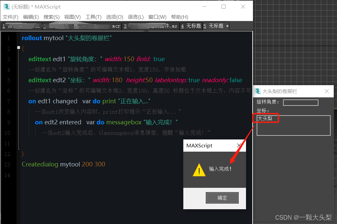Click the 旋转角度 input field
Image resolution: width=337 pixels, height=224 pixels.
click(x=300, y=102)
